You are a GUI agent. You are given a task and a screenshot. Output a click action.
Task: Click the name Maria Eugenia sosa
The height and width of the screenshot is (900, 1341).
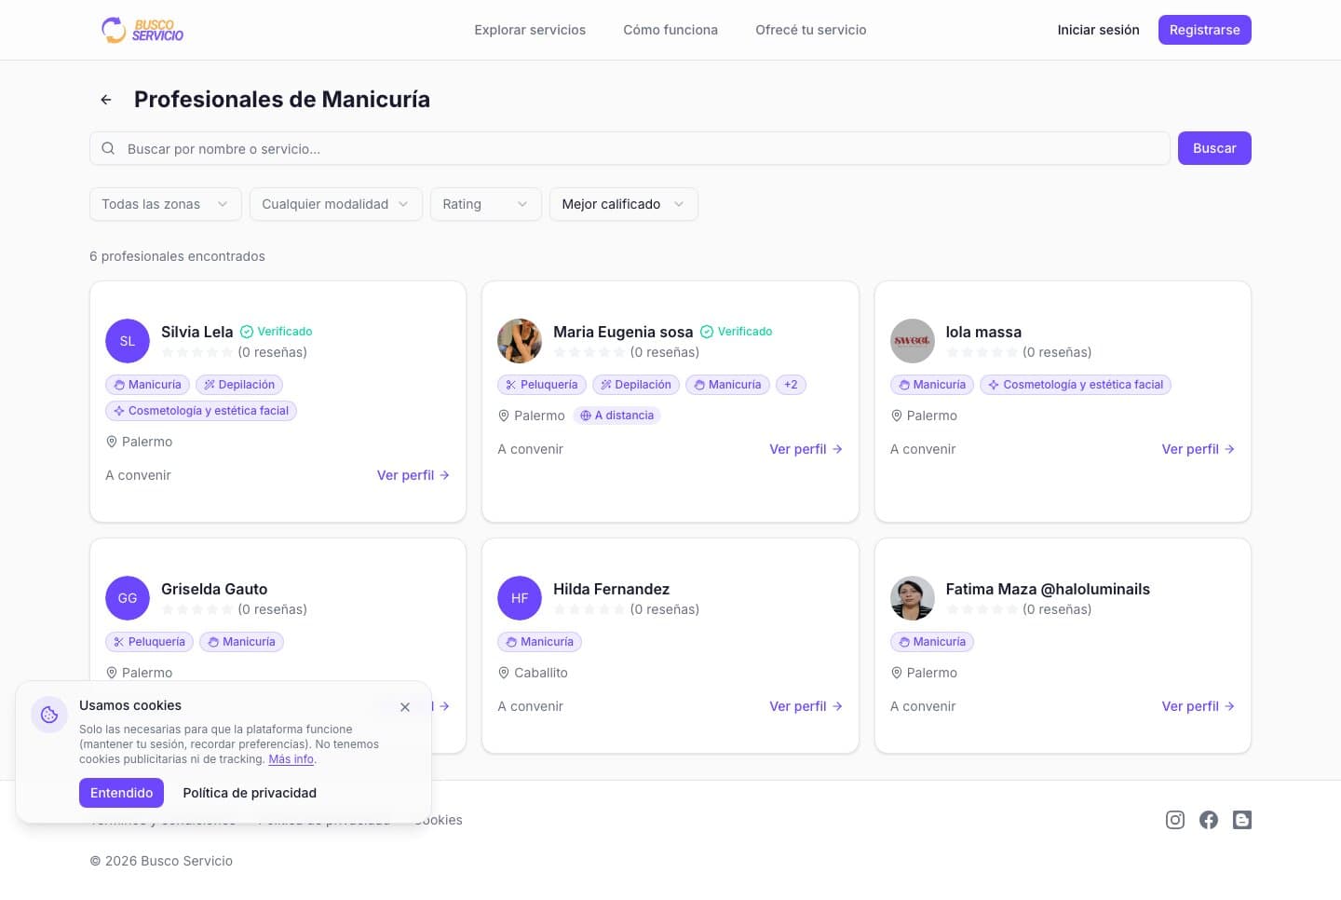coord(623,332)
